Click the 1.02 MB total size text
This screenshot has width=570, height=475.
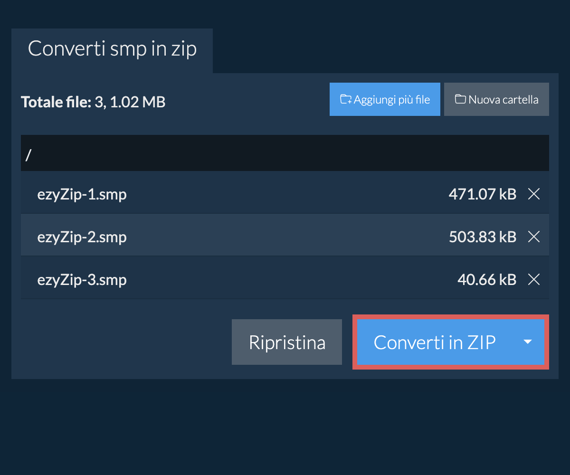pyautogui.click(x=138, y=102)
